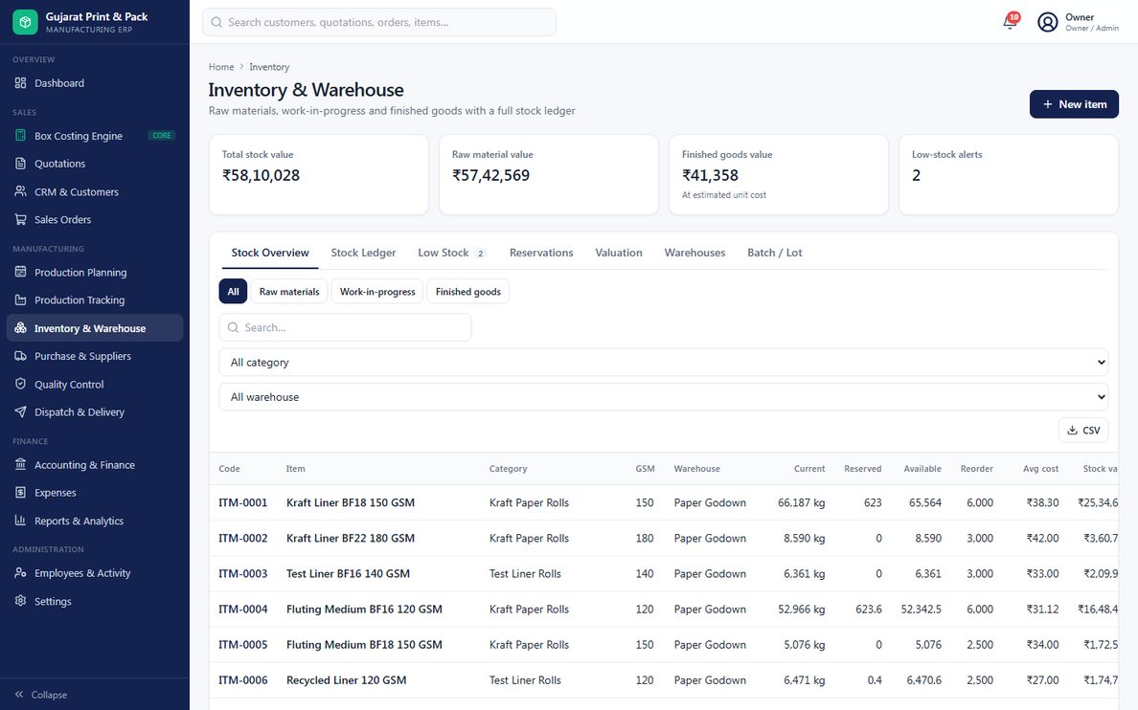This screenshot has width=1138, height=710.
Task: Go to Home breadcrumb link
Action: tap(221, 67)
